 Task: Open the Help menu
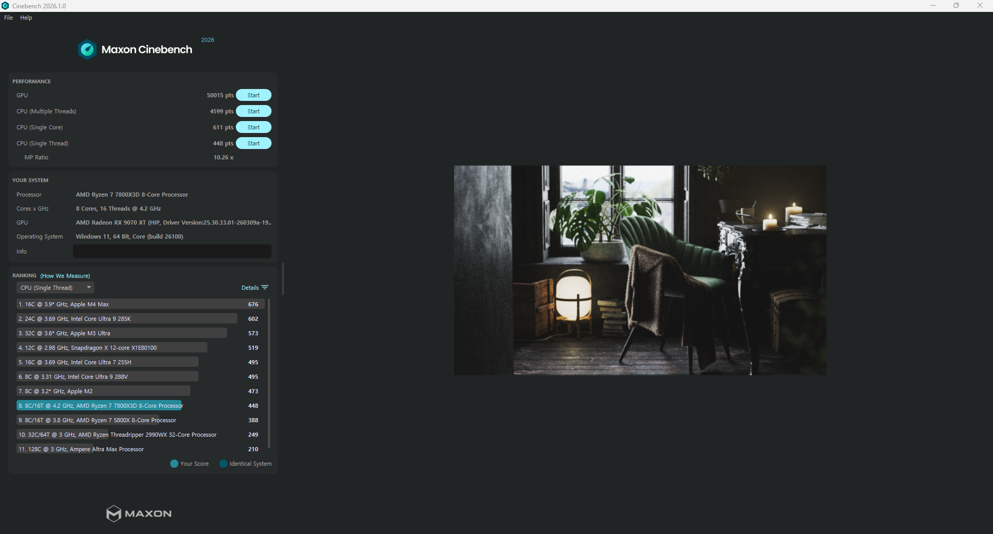point(26,18)
